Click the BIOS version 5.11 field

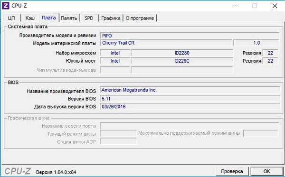pos(190,99)
